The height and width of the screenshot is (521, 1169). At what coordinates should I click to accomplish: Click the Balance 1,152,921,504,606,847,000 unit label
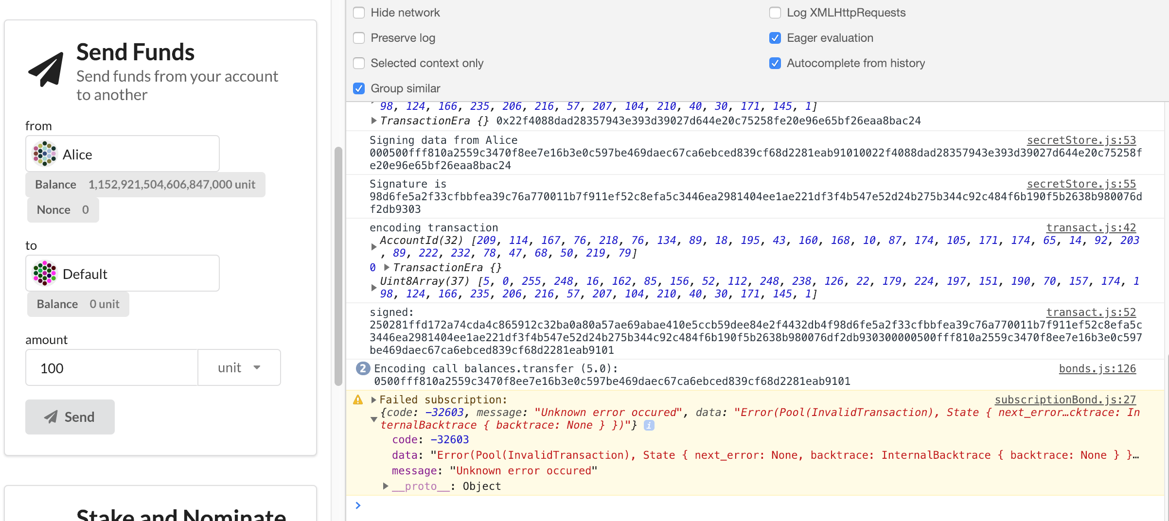point(145,185)
